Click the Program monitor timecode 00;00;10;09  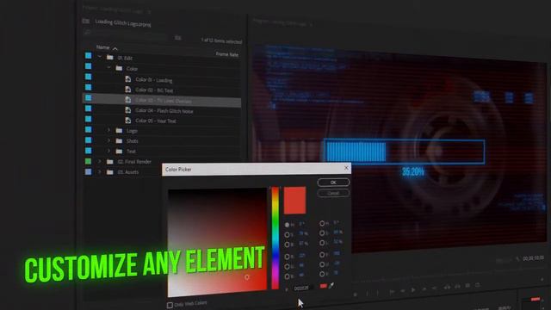coord(534,258)
